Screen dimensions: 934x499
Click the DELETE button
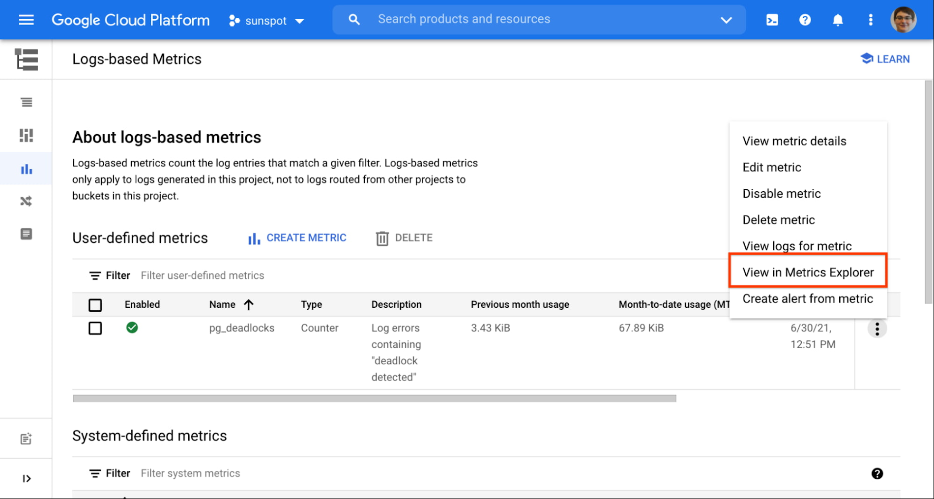pyautogui.click(x=404, y=238)
